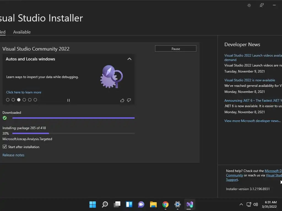Open Visual Studio 2022 Launch videos news link

[253, 58]
